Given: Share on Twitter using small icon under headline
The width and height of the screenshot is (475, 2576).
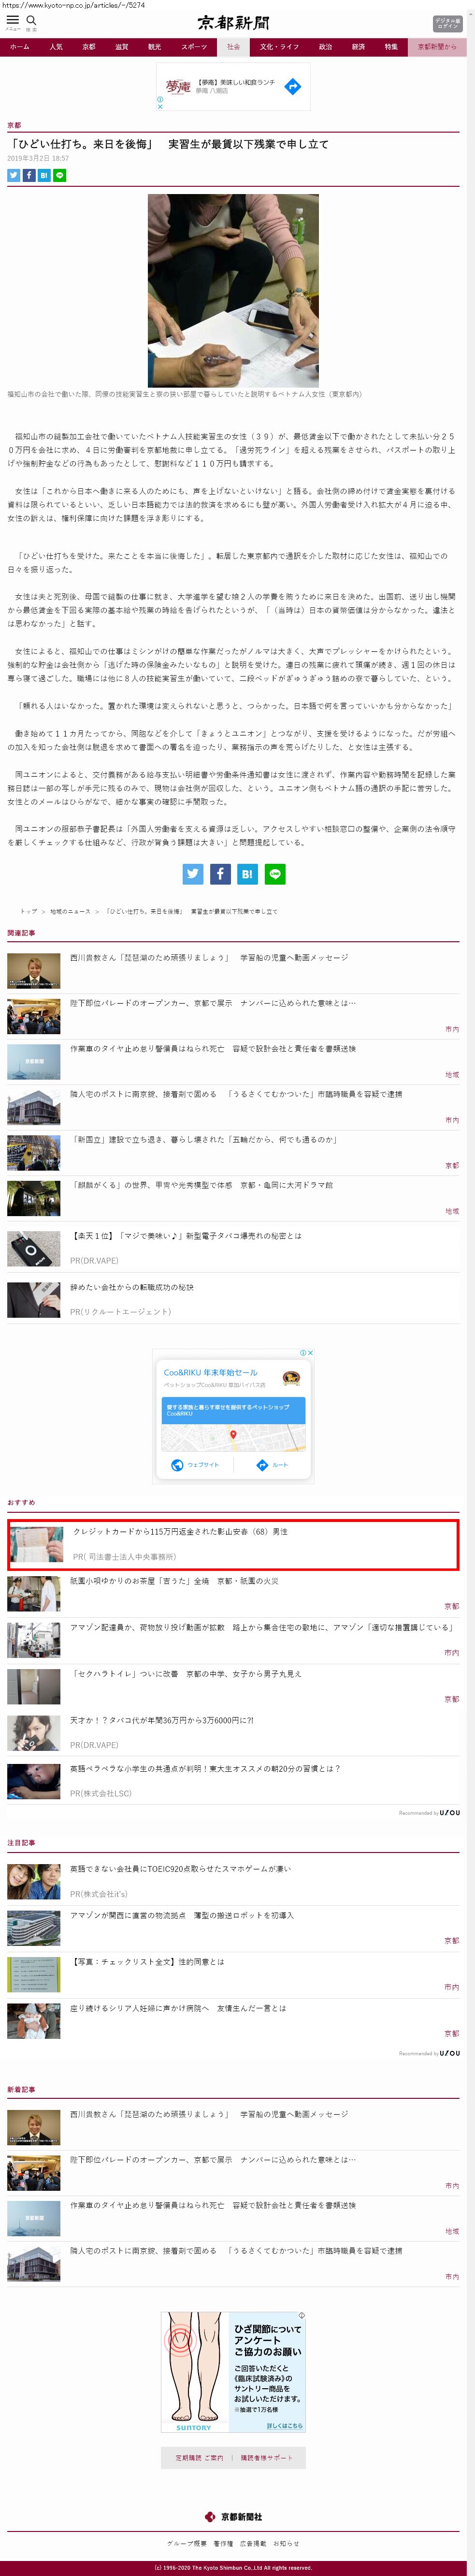Looking at the screenshot, I should [14, 175].
